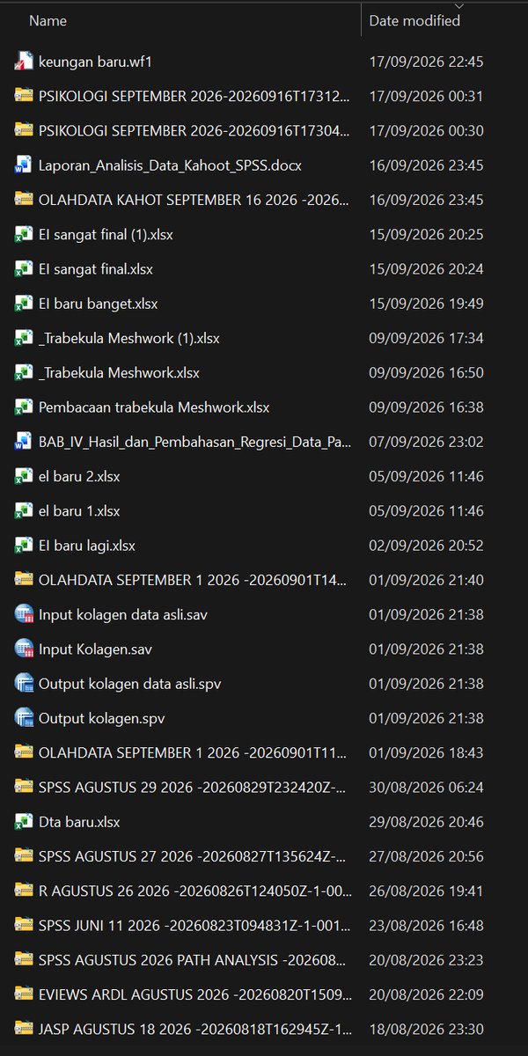This screenshot has height=1056, width=528.
Task: Click the date 15/09/2026 20:25
Action: (426, 234)
